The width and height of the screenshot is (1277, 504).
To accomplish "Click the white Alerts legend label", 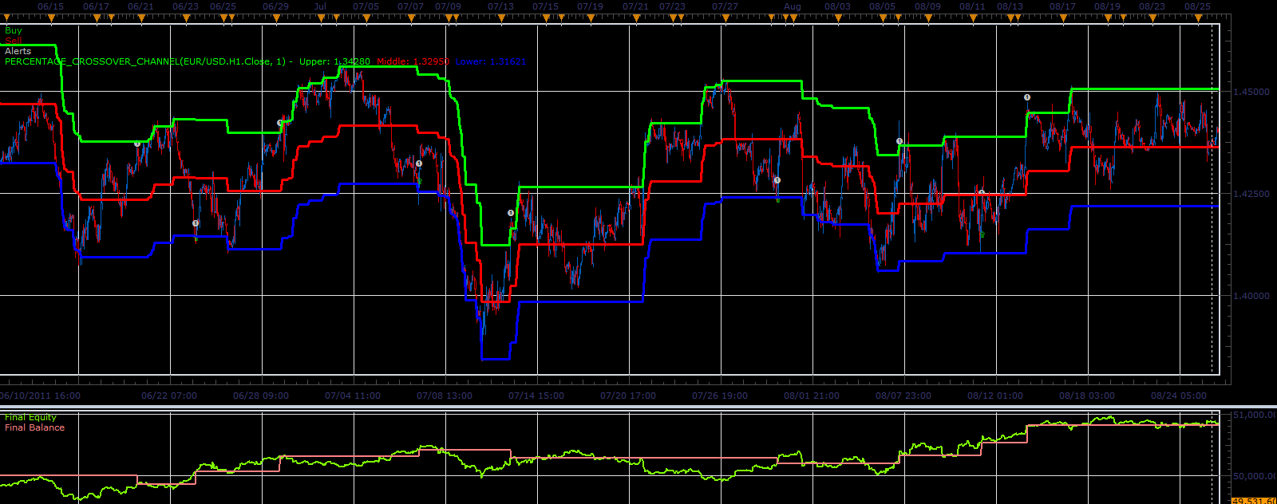I will [18, 51].
